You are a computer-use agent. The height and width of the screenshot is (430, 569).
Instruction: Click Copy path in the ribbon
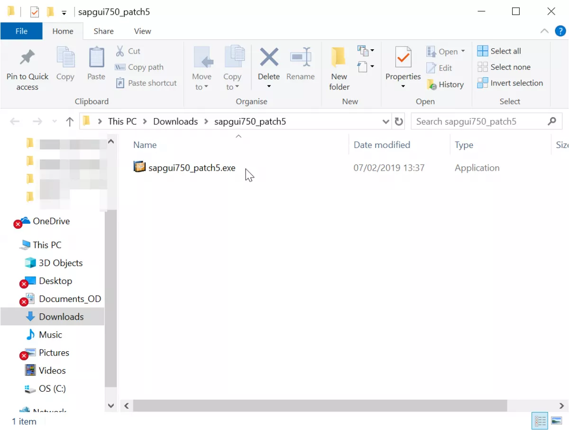pos(139,67)
